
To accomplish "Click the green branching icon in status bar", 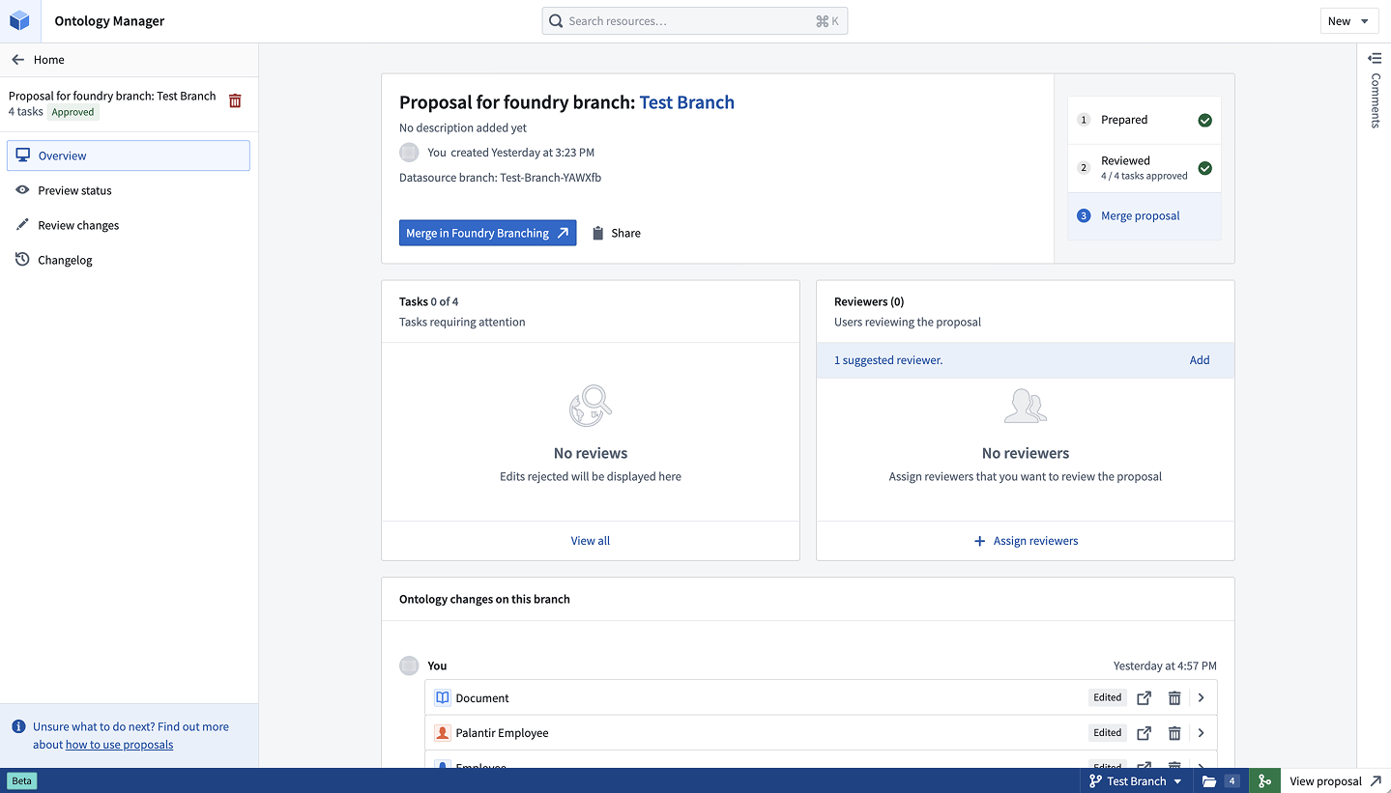I will click(1264, 780).
